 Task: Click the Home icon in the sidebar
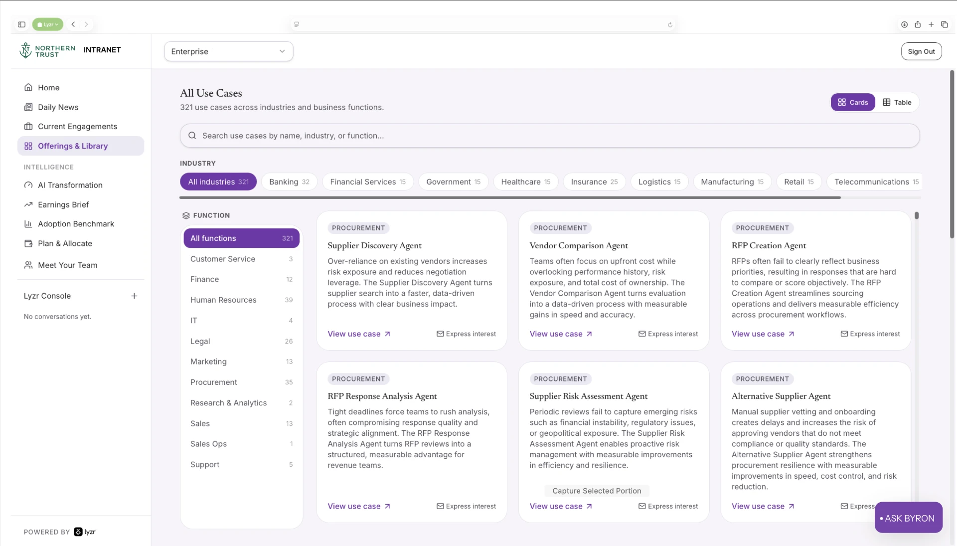tap(28, 88)
